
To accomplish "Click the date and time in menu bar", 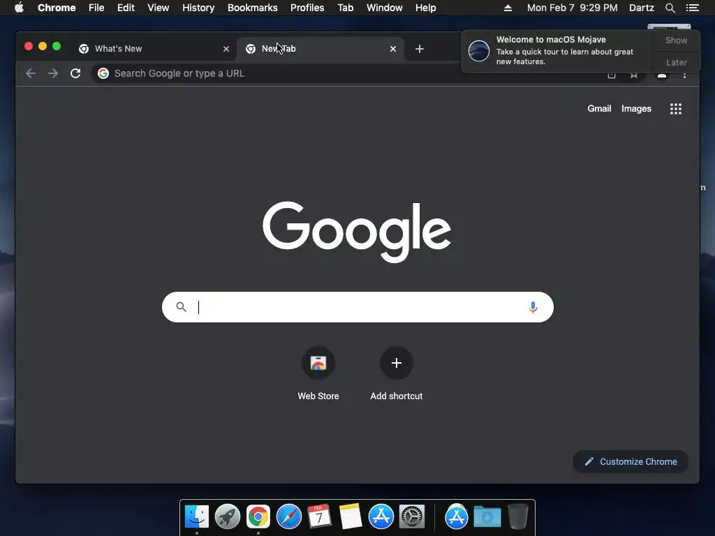I will pyautogui.click(x=573, y=8).
